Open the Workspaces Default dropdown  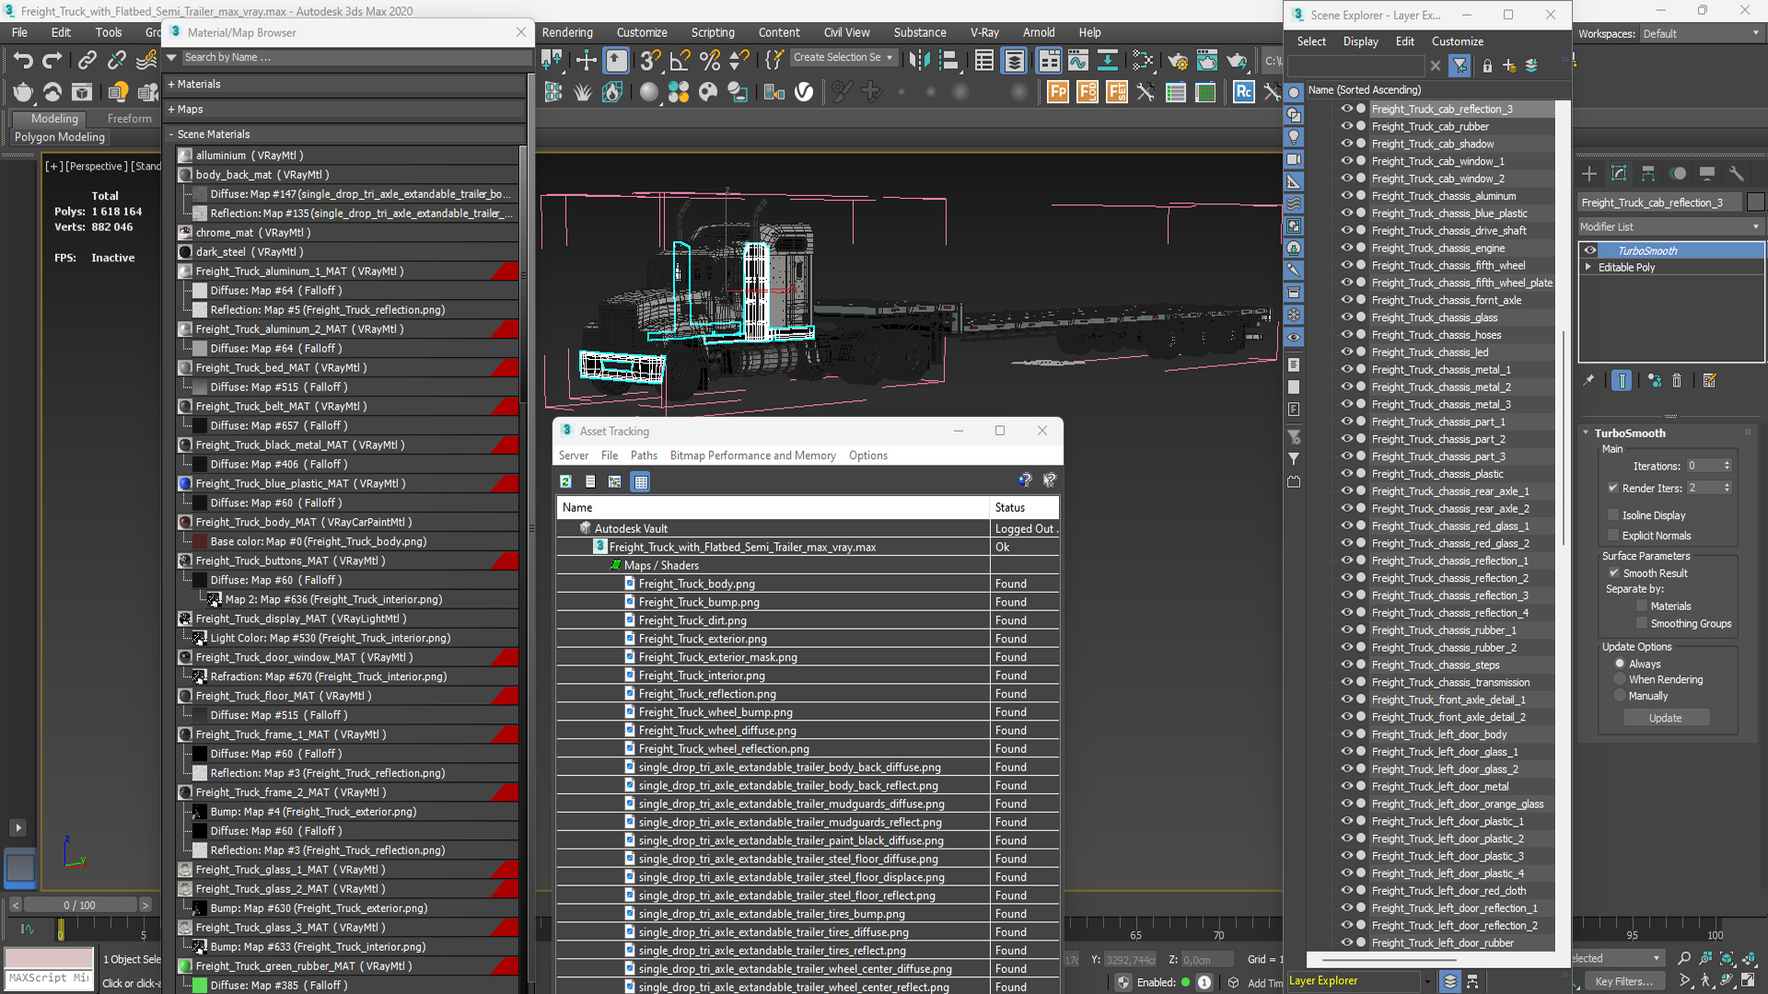tap(1702, 33)
